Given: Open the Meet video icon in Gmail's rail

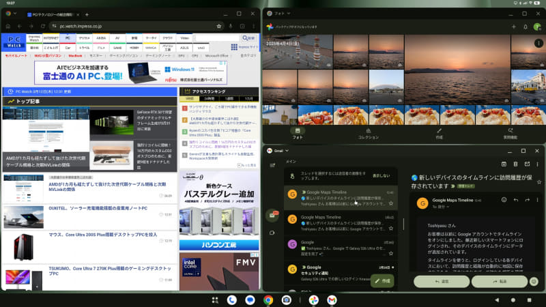Looking at the screenshot, I should pyautogui.click(x=272, y=233).
